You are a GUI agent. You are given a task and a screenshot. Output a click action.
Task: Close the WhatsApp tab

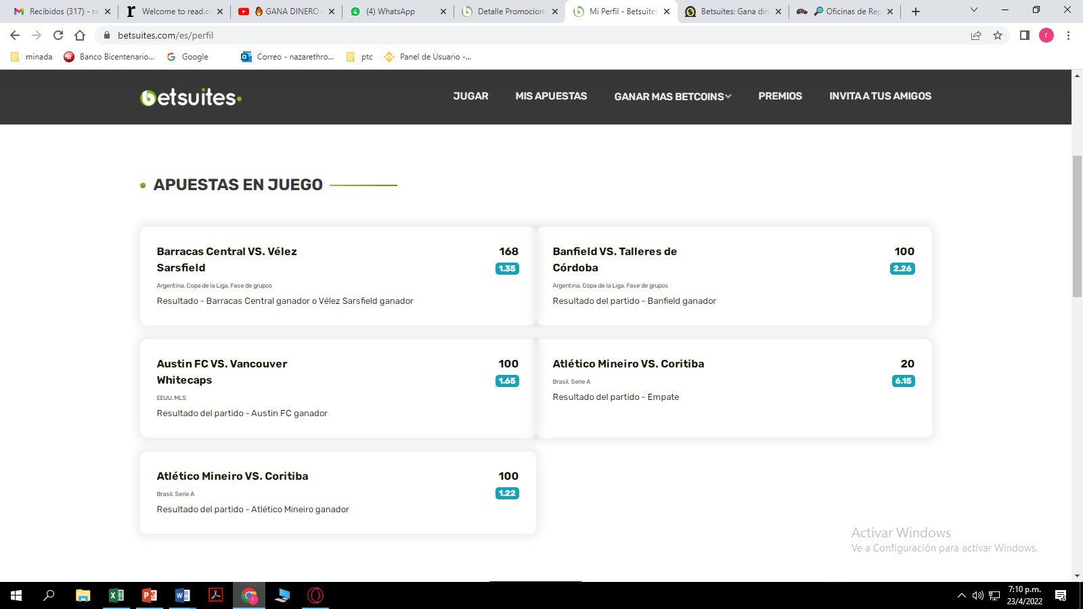point(443,12)
